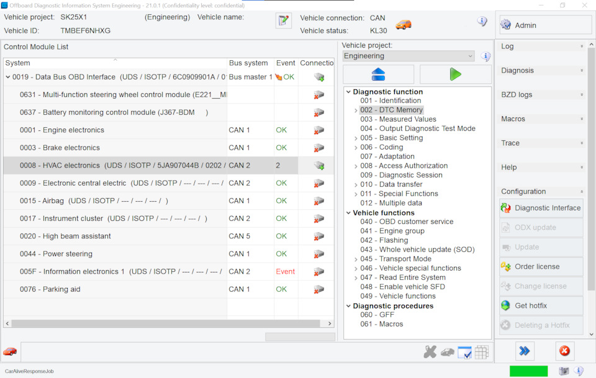This screenshot has width=596, height=378.
Task: Collapse the 0019 Data Bus OBD Interface row
Action: click(7, 77)
